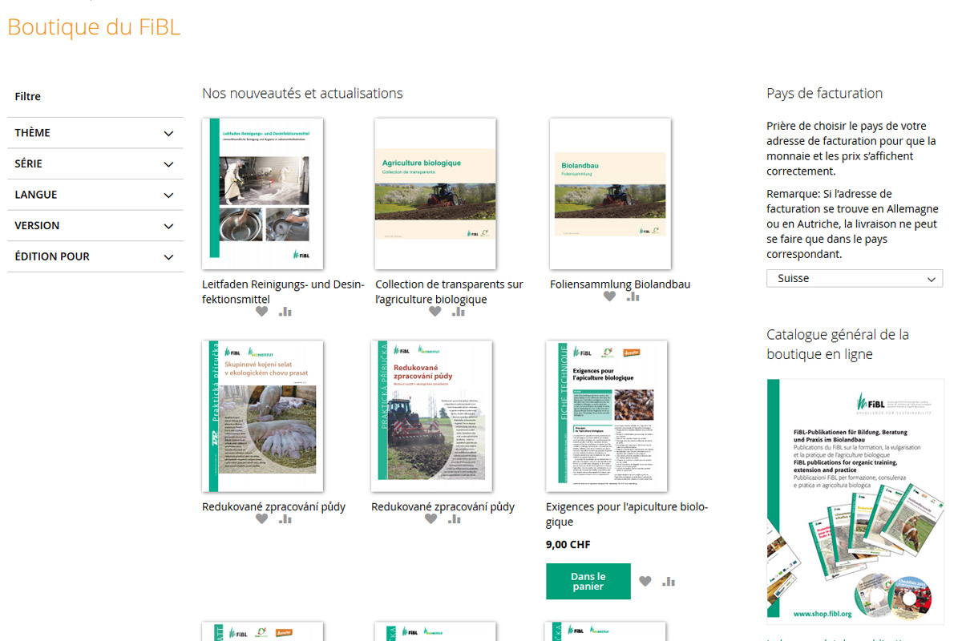Expand the LANGUE filter
This screenshot has height=641, width=962.
click(95, 195)
